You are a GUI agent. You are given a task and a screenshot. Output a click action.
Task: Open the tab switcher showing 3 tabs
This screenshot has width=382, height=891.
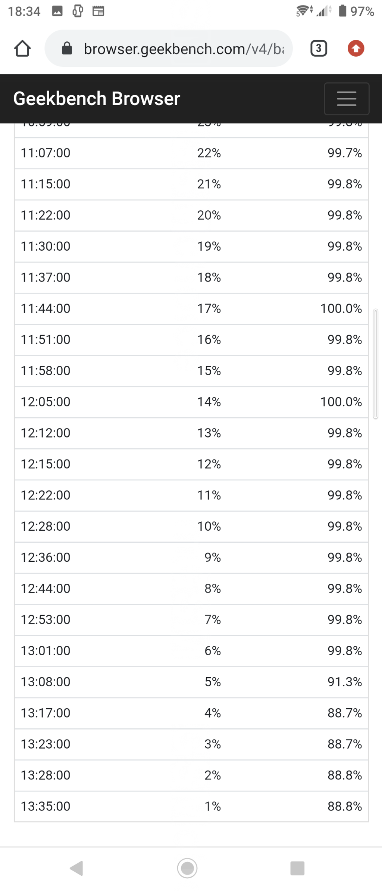319,48
